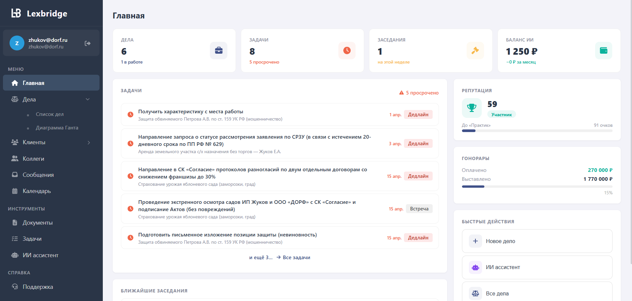Open Список дел in the sidebar submenu

49,114
